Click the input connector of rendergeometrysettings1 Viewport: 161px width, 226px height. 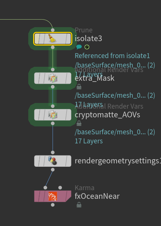coord(53,152)
